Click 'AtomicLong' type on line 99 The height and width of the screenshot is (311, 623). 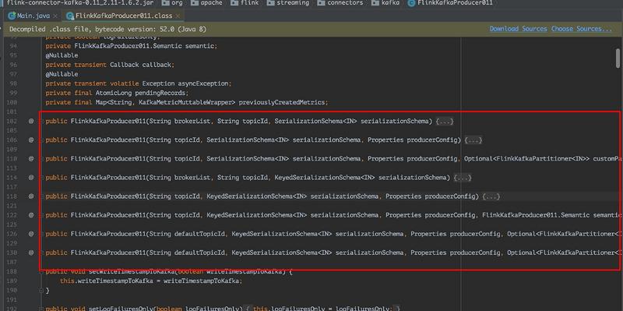[113, 93]
